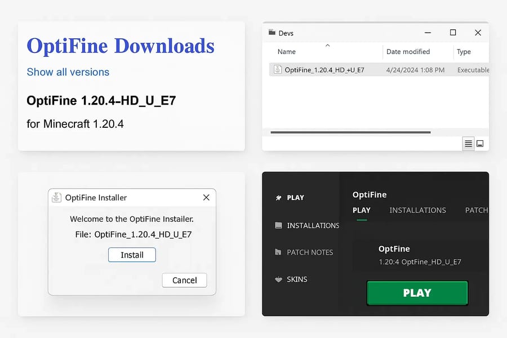
Task: Click the Patch Notes icon in sidebar
Action: click(x=278, y=252)
